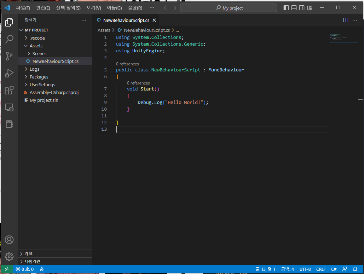Expand the UserSettings folder
Screen dimensions: 364x274
[55, 85]
